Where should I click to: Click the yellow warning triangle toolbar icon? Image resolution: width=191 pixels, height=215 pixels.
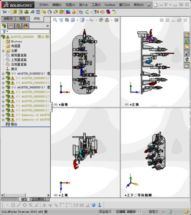pos(74,12)
